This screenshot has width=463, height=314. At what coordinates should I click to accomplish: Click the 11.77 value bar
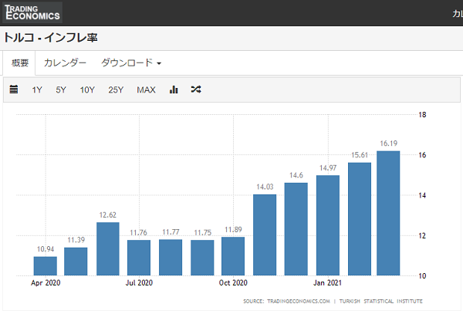[171, 258]
